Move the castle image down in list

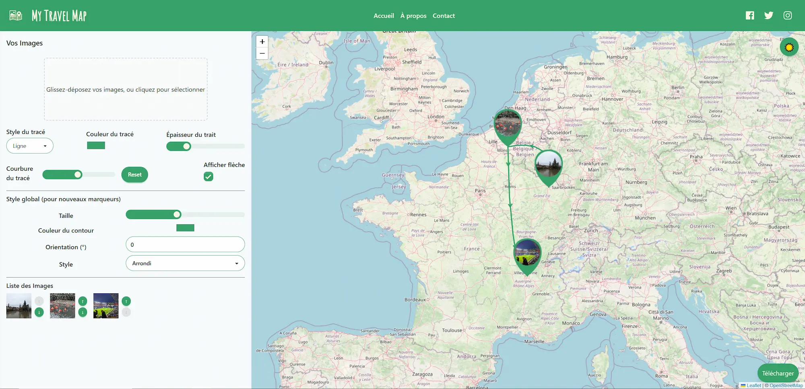39,312
